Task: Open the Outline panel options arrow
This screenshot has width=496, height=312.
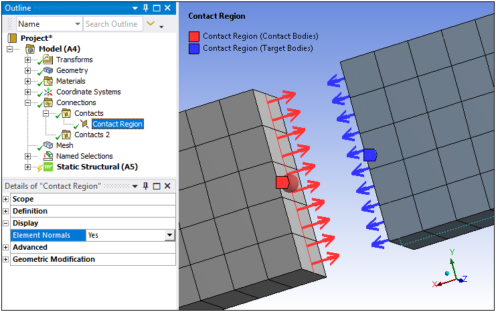Action: [135, 8]
